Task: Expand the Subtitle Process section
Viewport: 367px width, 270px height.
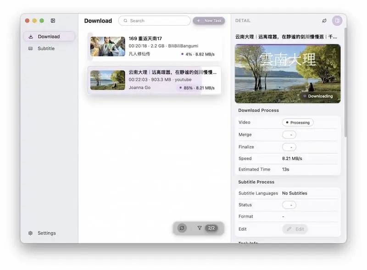Action: (256, 182)
